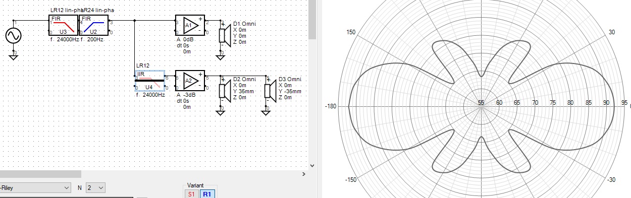Click the schematic scroll right arrow
The image size is (631, 198).
pyautogui.click(x=303, y=174)
